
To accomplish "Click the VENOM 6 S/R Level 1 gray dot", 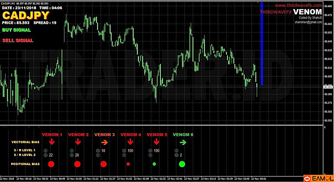I will coord(176,151).
